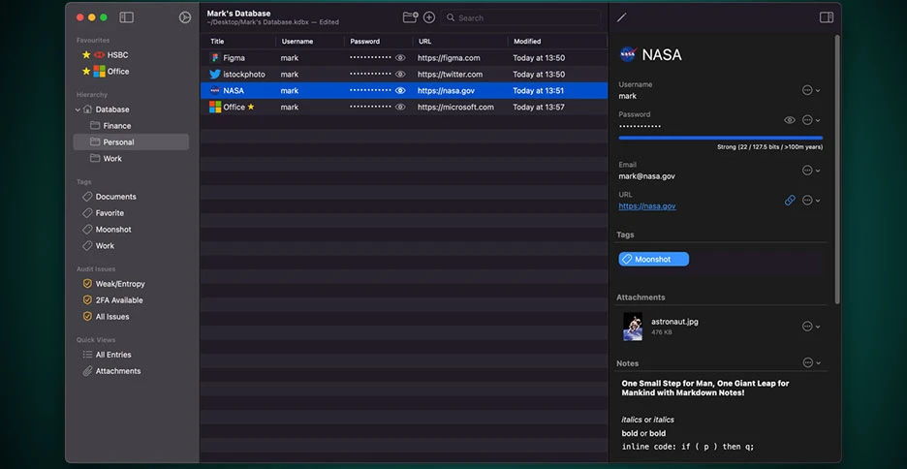The image size is (907, 469).
Task: Open the Notes section options dropdown
Action: pos(812,362)
